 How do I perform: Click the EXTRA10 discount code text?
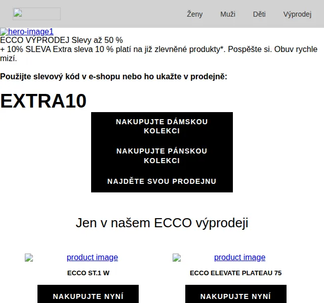43,101
